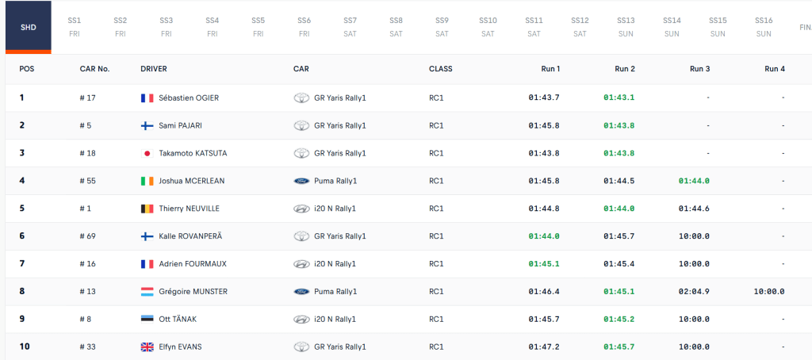Open the SS16 SUN stage tab

764,26
